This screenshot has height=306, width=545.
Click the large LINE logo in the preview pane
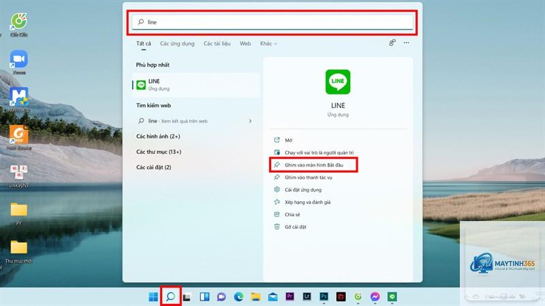pos(338,82)
